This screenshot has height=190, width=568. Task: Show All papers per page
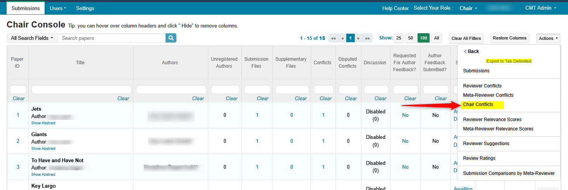437,38
